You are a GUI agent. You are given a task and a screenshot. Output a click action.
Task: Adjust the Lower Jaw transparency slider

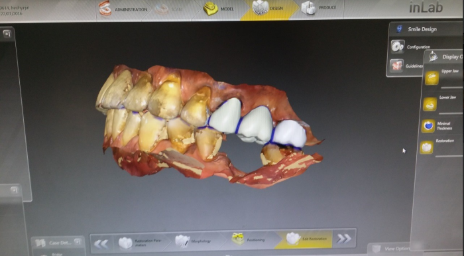(x=451, y=113)
